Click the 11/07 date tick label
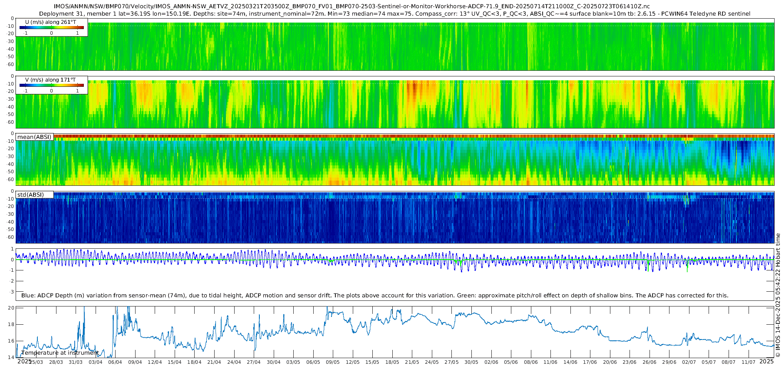This screenshot has height=369, width=782. (748, 362)
